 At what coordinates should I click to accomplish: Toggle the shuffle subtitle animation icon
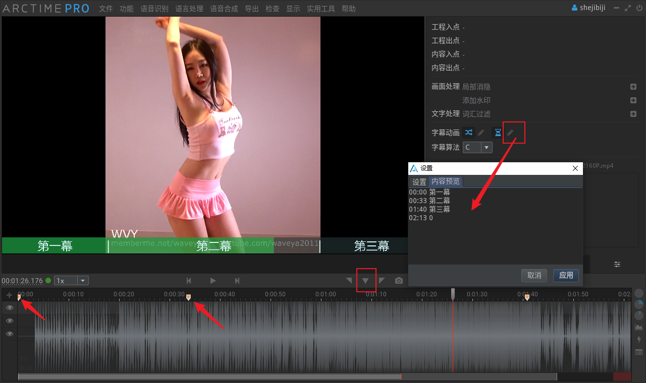point(469,133)
